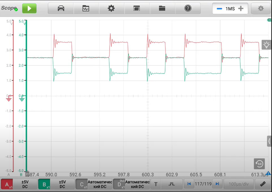Reset the zoom with 0.0 icon
272x192 pixels.
tap(259, 164)
